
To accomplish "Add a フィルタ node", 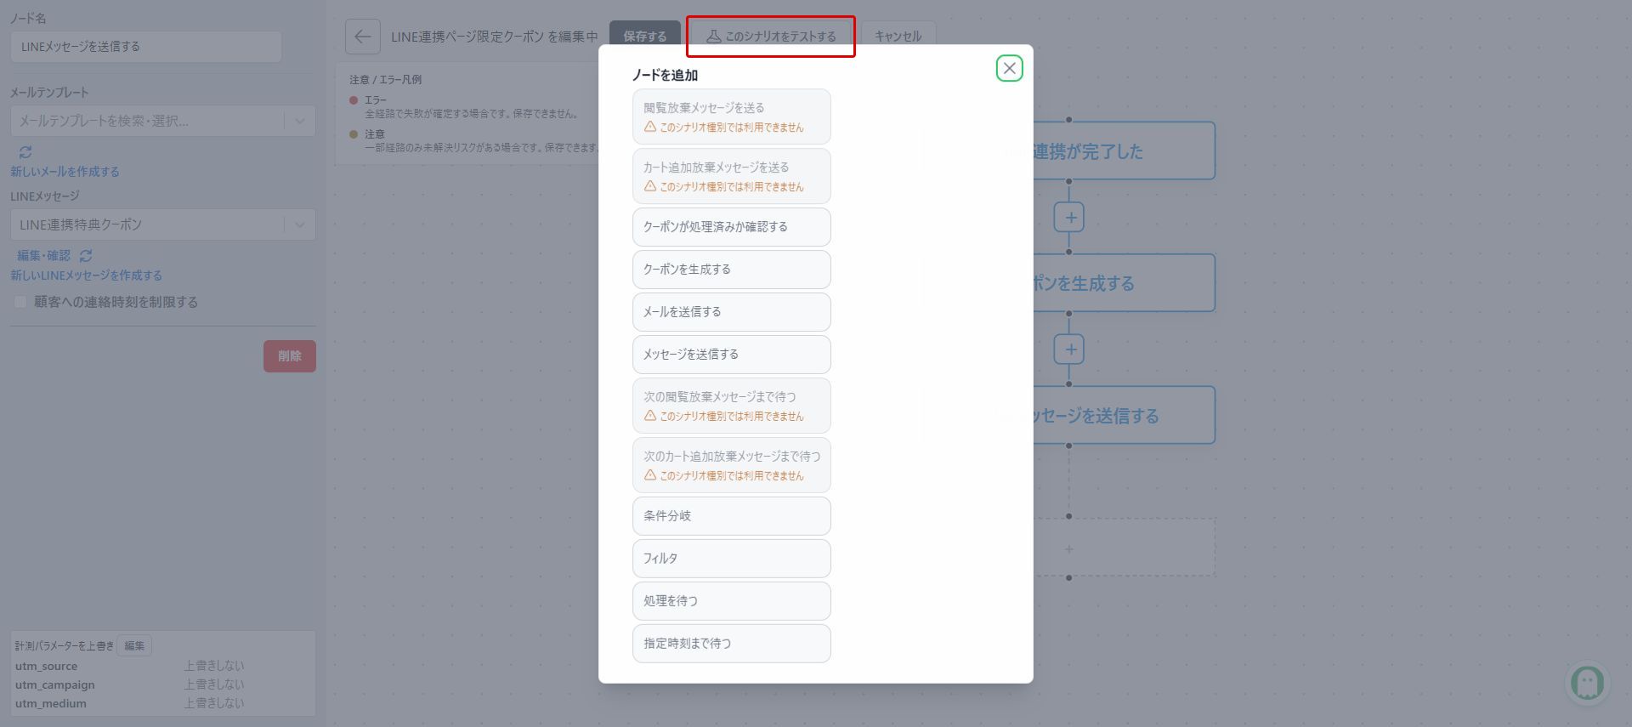I will [731, 559].
